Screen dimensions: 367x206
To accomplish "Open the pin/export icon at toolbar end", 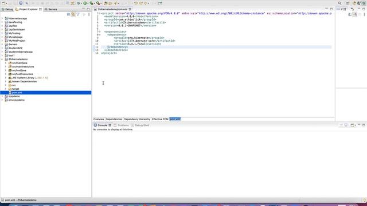I will (160, 3).
